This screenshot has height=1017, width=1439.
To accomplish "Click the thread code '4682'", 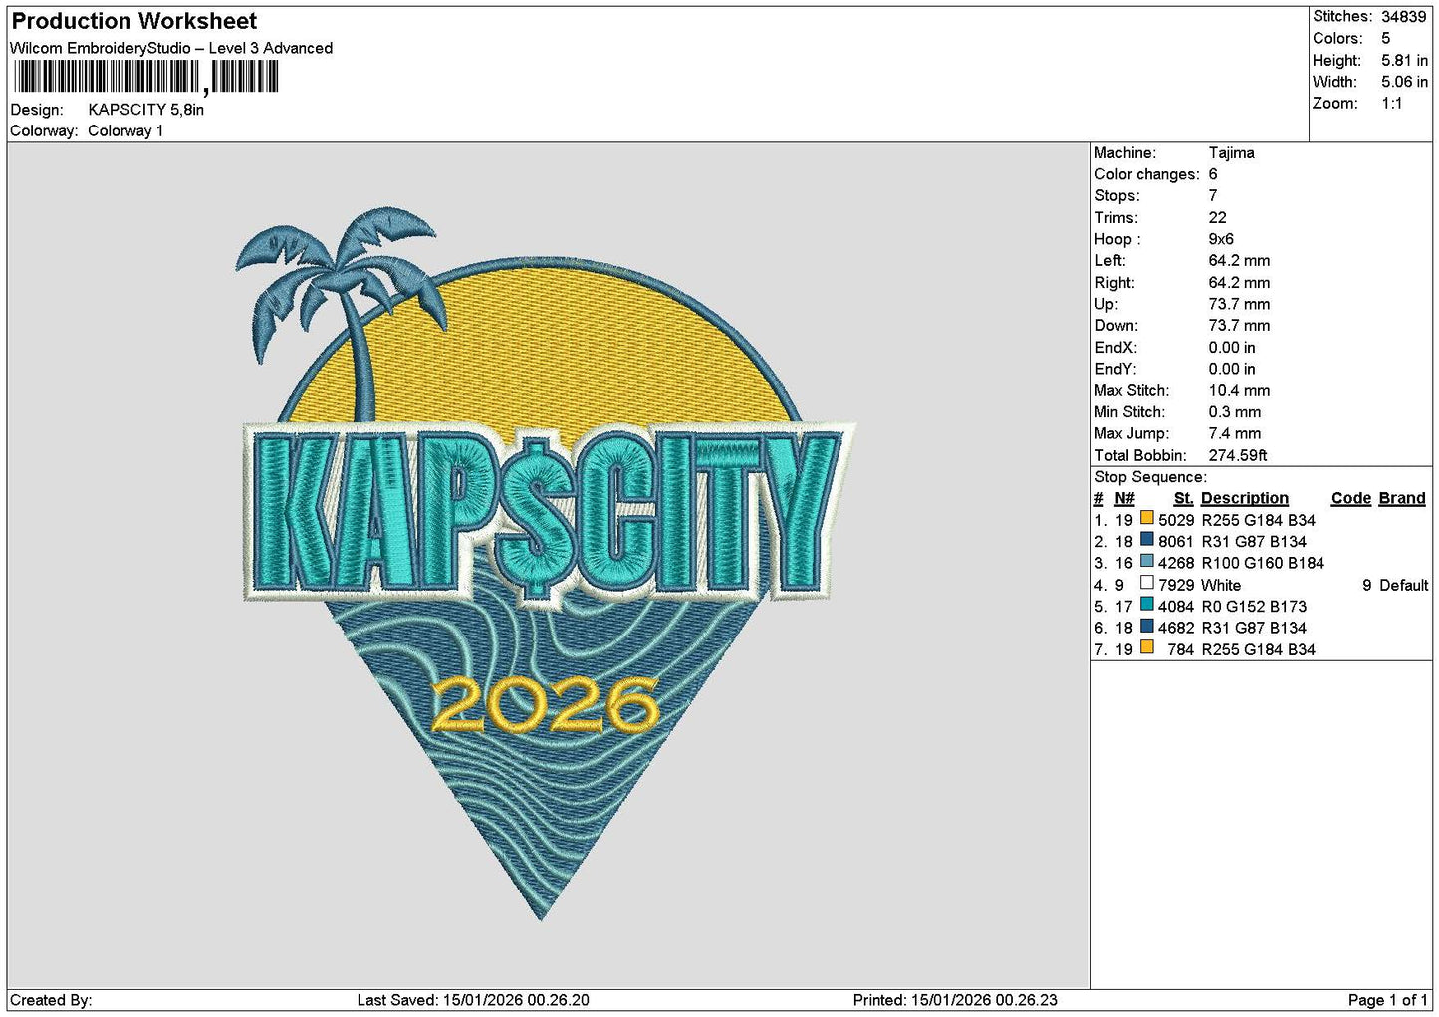I will click(1175, 629).
